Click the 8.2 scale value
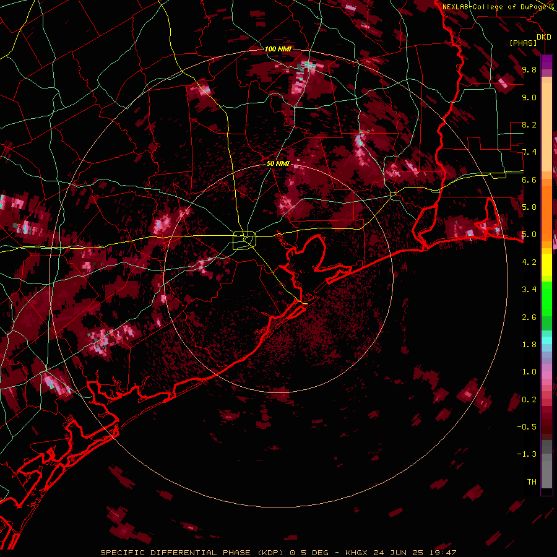Image resolution: width=557 pixels, height=557 pixels. (529, 124)
